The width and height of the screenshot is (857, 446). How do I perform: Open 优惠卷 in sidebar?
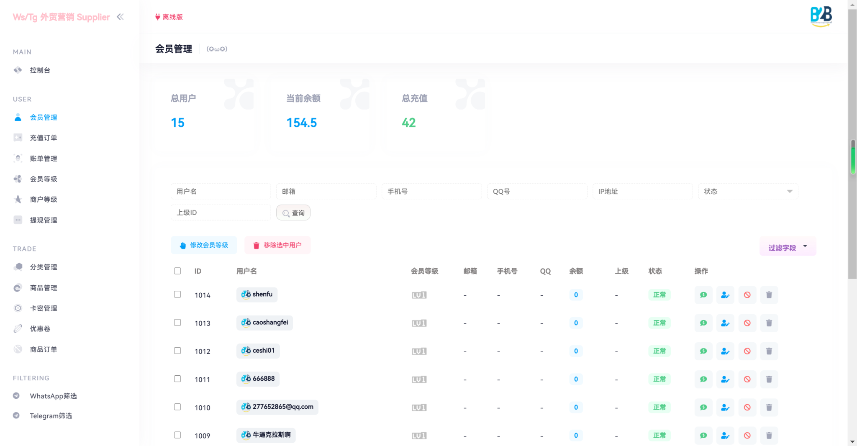[40, 329]
